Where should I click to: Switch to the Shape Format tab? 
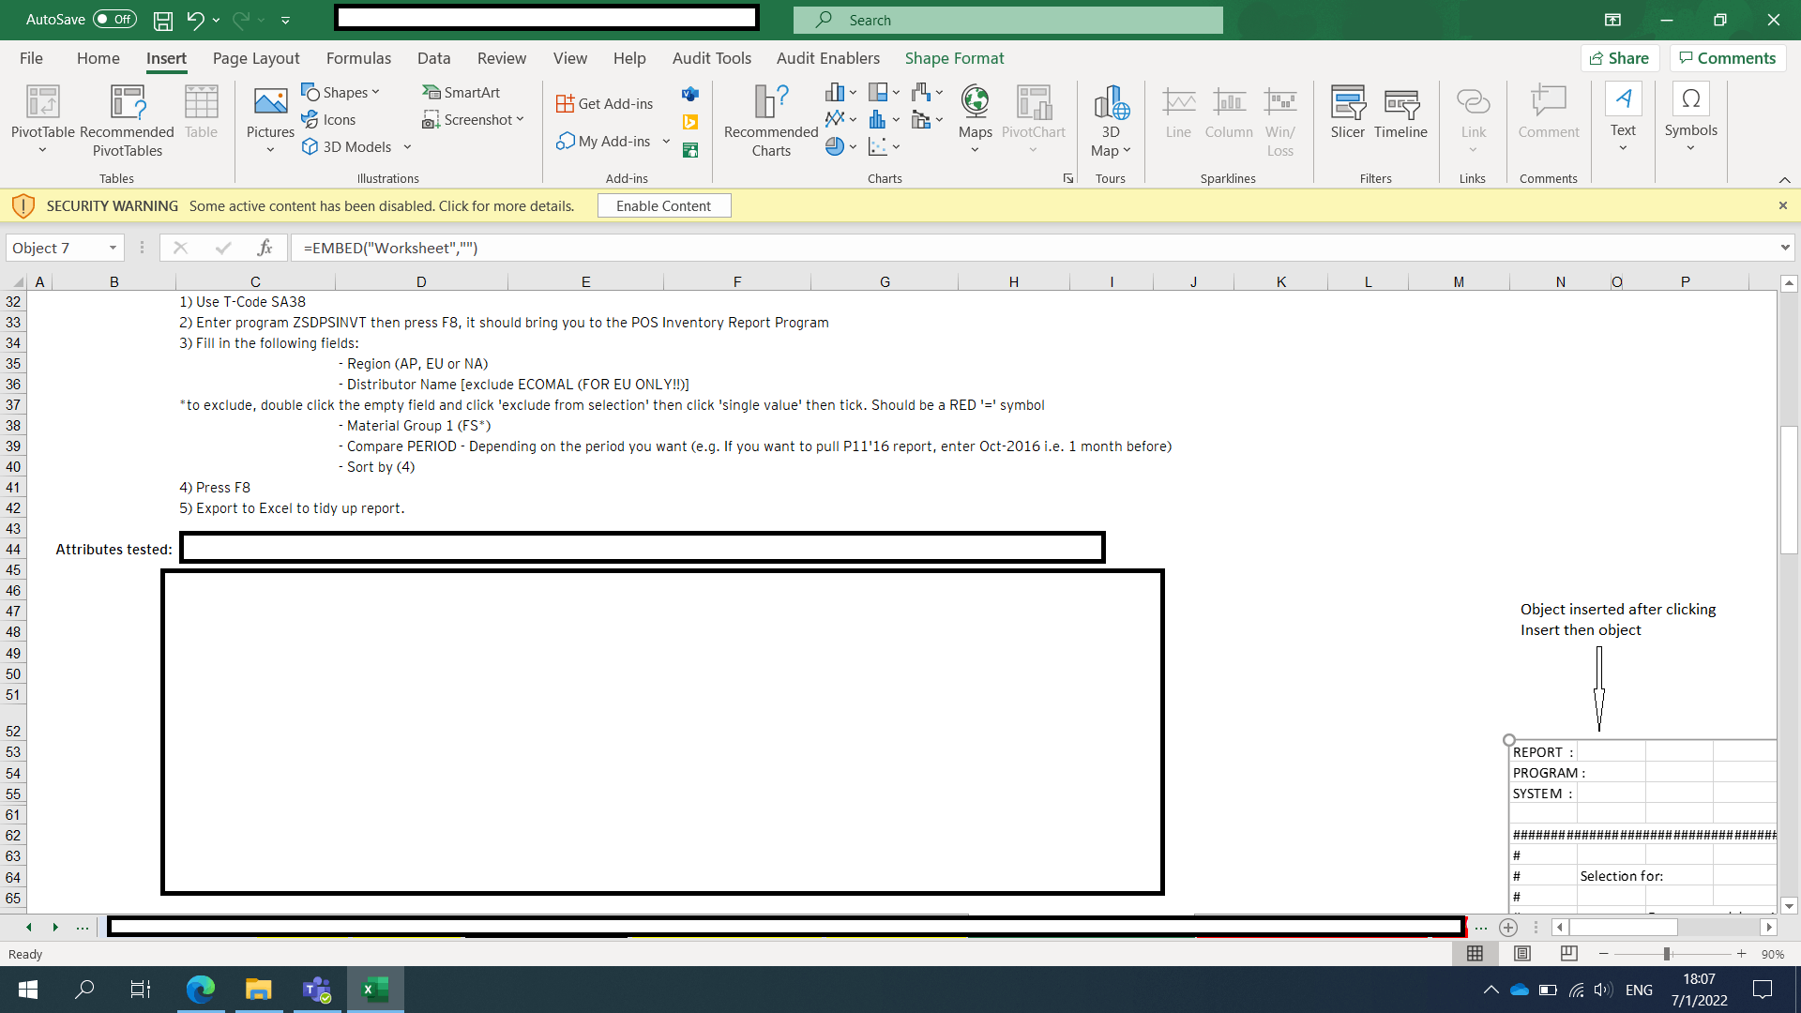[x=954, y=58]
